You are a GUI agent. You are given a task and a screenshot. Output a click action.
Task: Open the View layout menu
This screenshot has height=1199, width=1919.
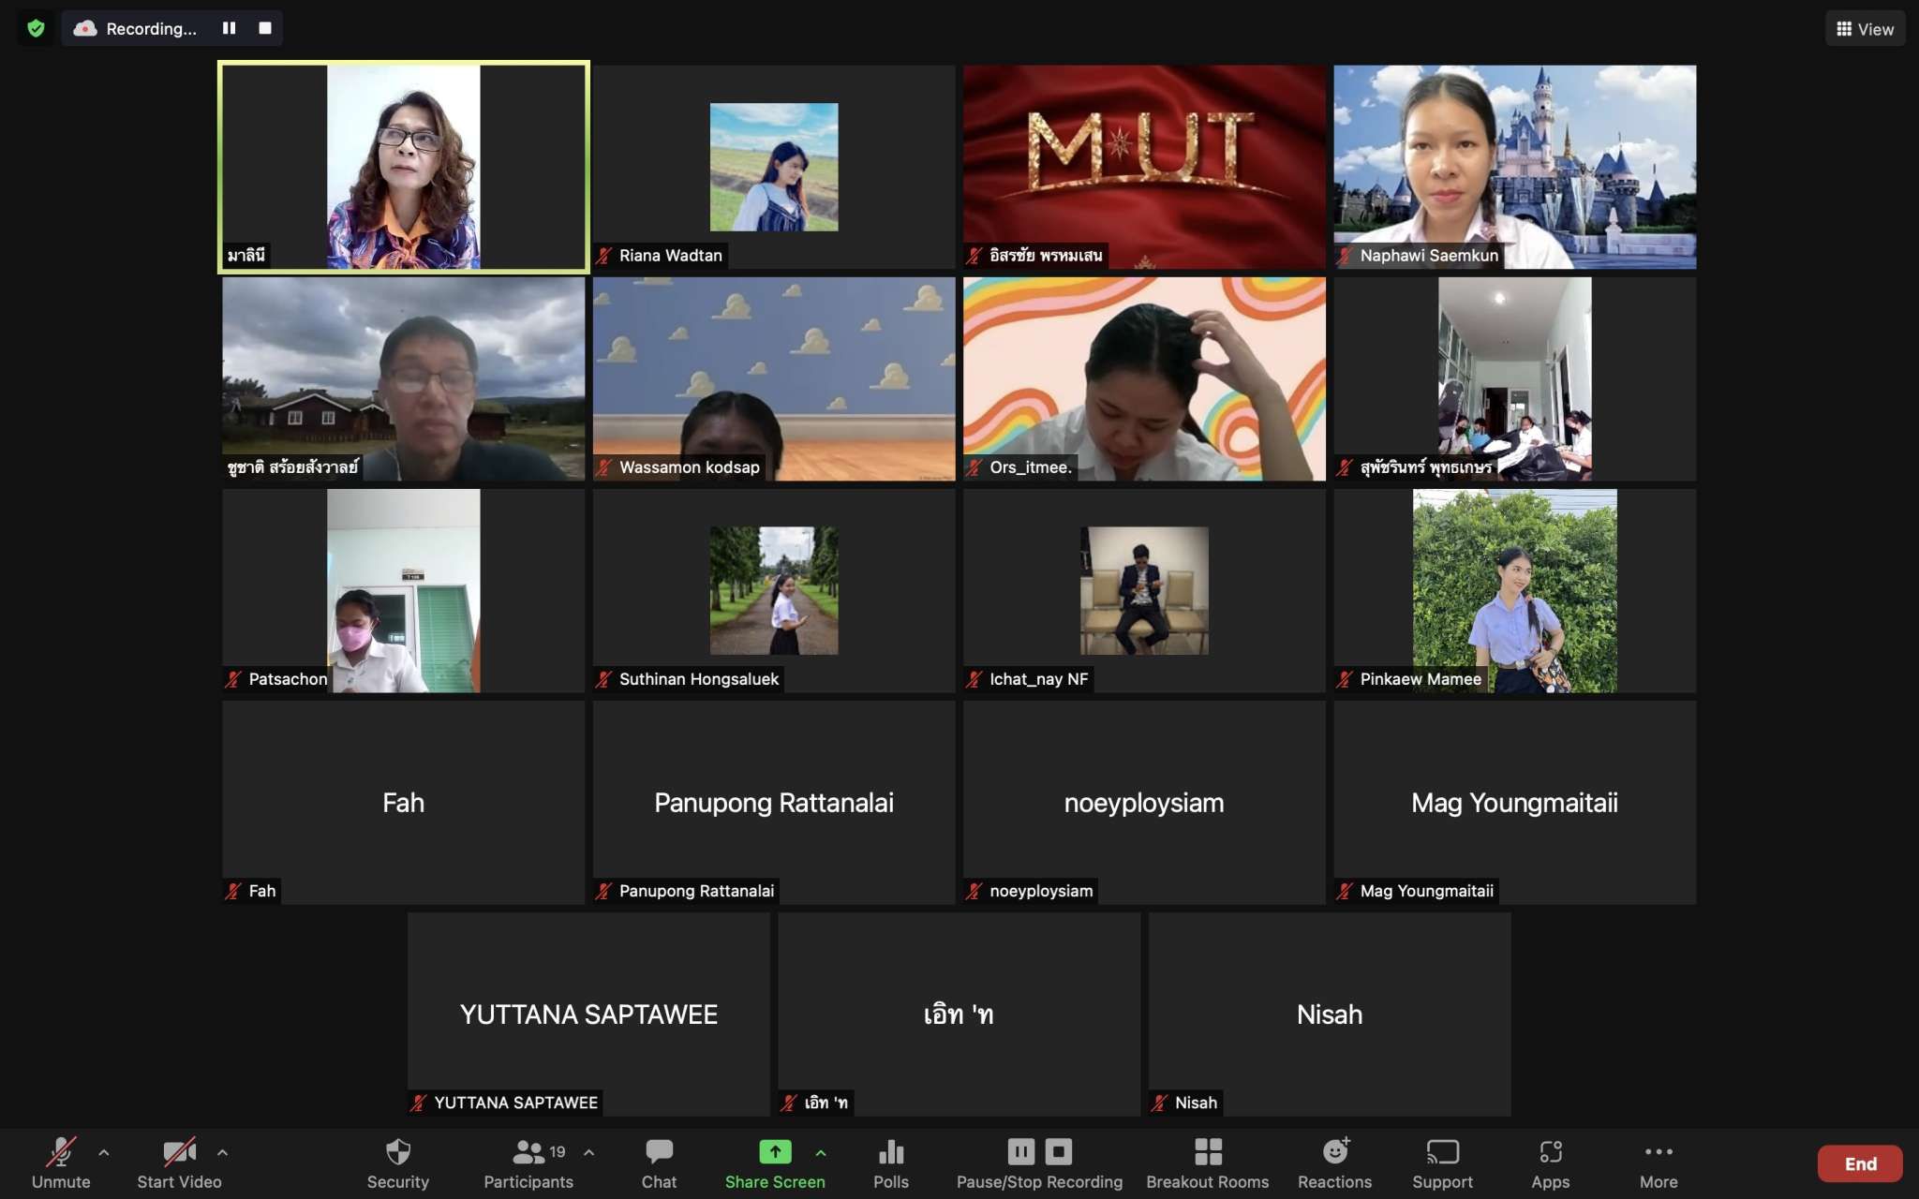1865,29
